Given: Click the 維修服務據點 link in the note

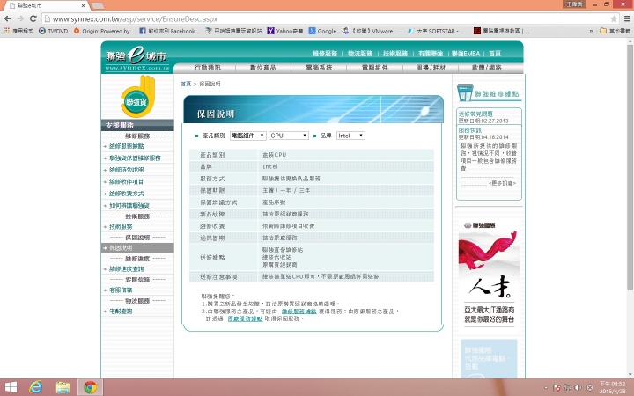Looking at the screenshot, I should tap(299, 312).
